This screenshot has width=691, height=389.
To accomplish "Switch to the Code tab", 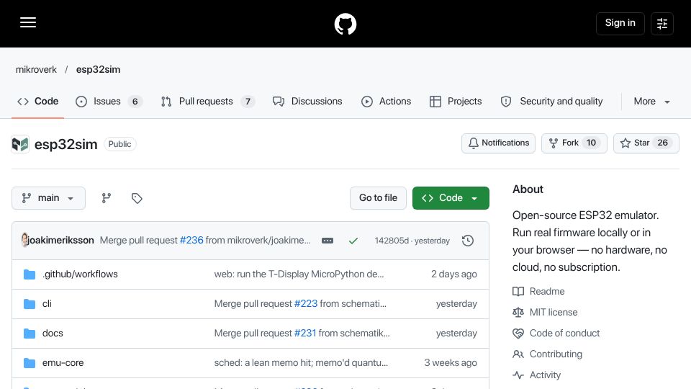I will (38, 102).
